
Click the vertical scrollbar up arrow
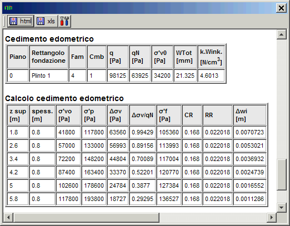coord(282,34)
